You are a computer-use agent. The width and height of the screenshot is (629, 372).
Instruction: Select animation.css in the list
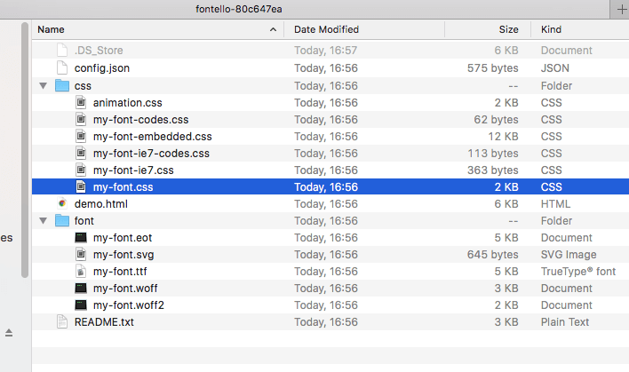pos(330,103)
